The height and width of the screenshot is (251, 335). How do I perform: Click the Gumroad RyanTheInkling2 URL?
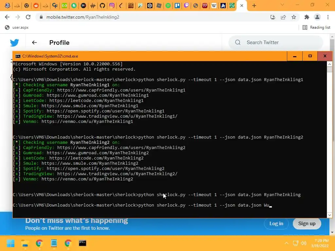point(97,153)
